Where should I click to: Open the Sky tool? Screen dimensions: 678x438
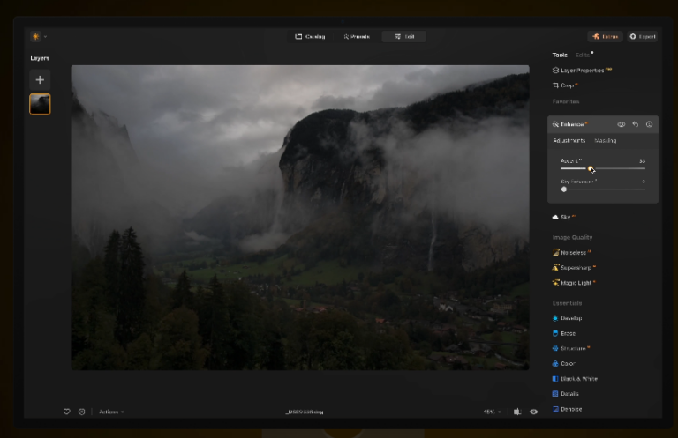(x=564, y=217)
